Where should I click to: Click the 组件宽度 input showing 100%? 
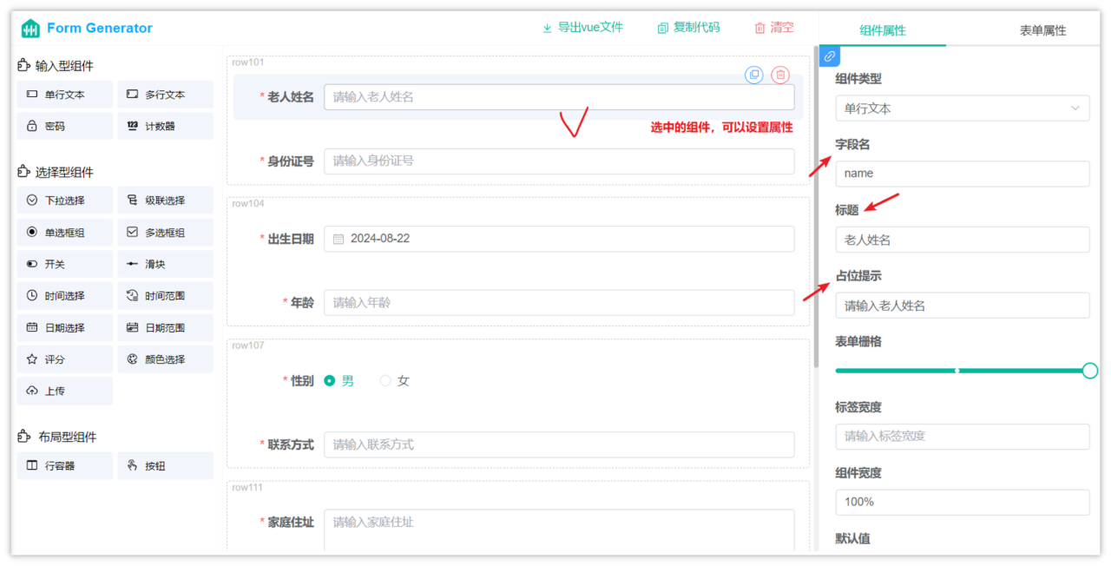(x=963, y=502)
